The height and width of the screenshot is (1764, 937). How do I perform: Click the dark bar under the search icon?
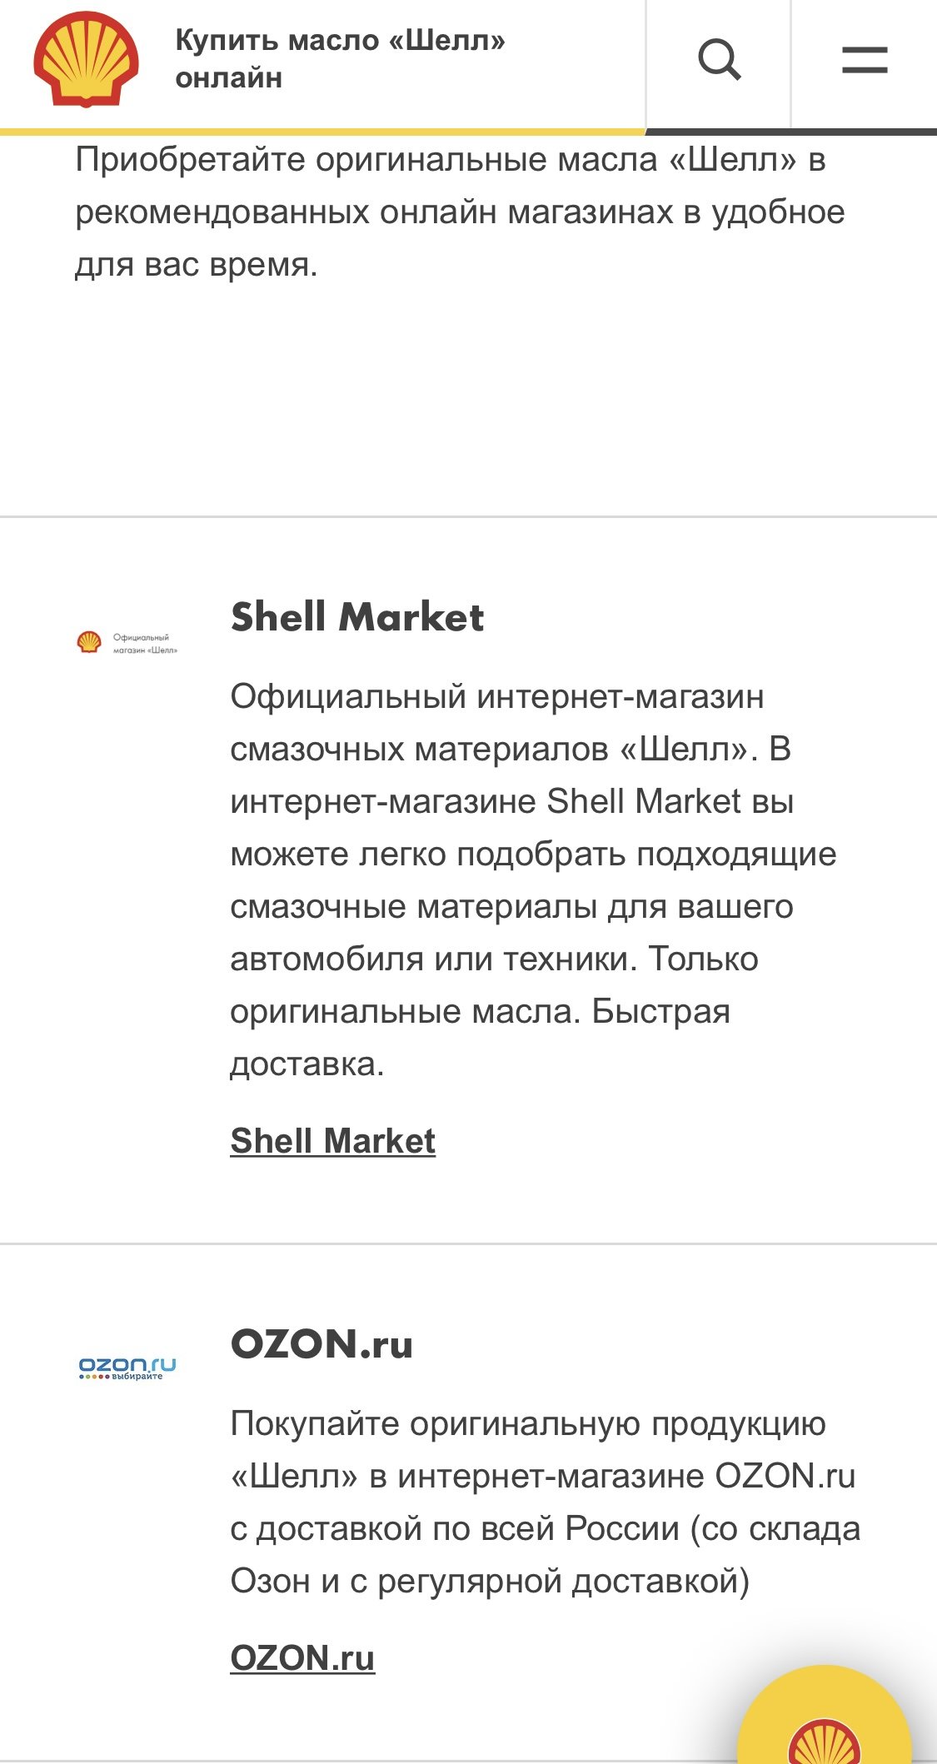791,132
